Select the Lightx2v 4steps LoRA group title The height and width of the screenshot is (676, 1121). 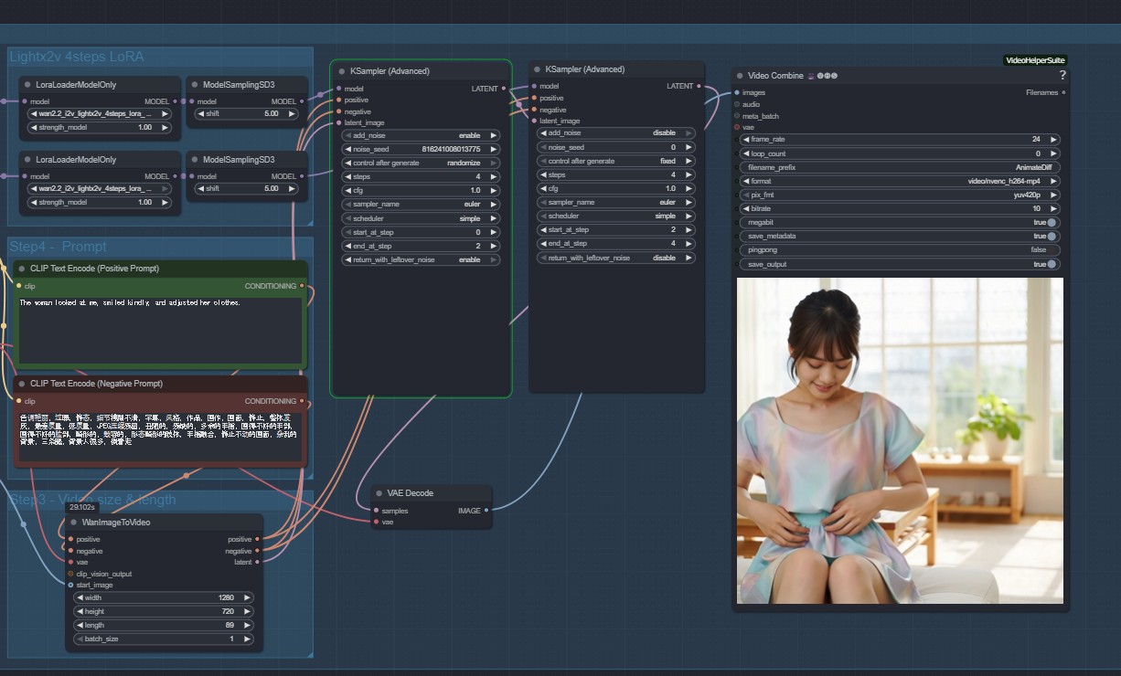[x=77, y=57]
